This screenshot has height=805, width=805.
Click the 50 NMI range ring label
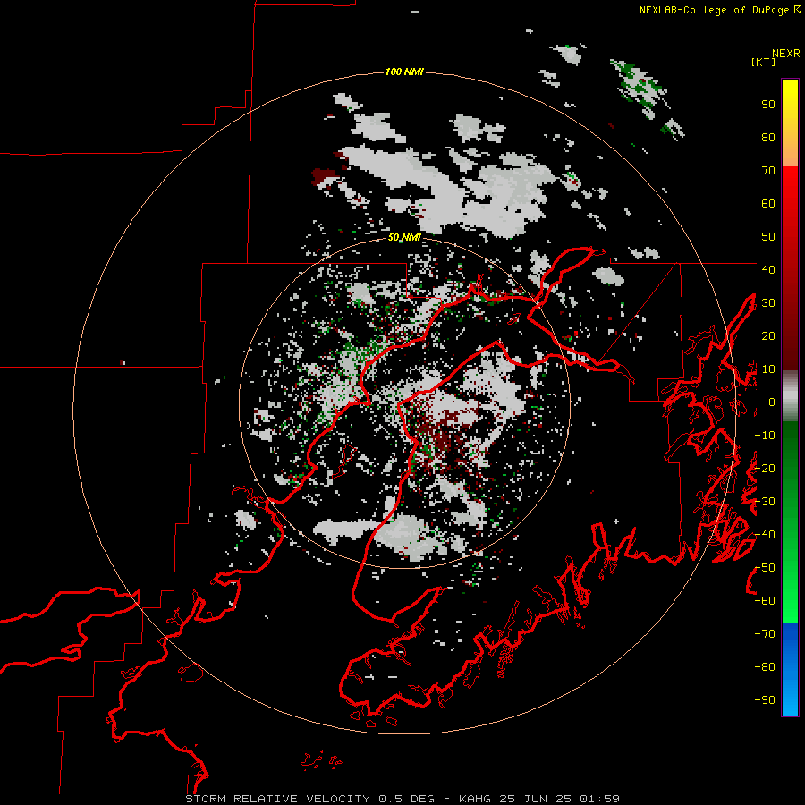tap(404, 237)
